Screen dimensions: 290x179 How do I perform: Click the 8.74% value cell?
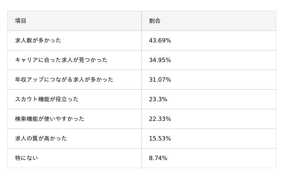[158, 158]
